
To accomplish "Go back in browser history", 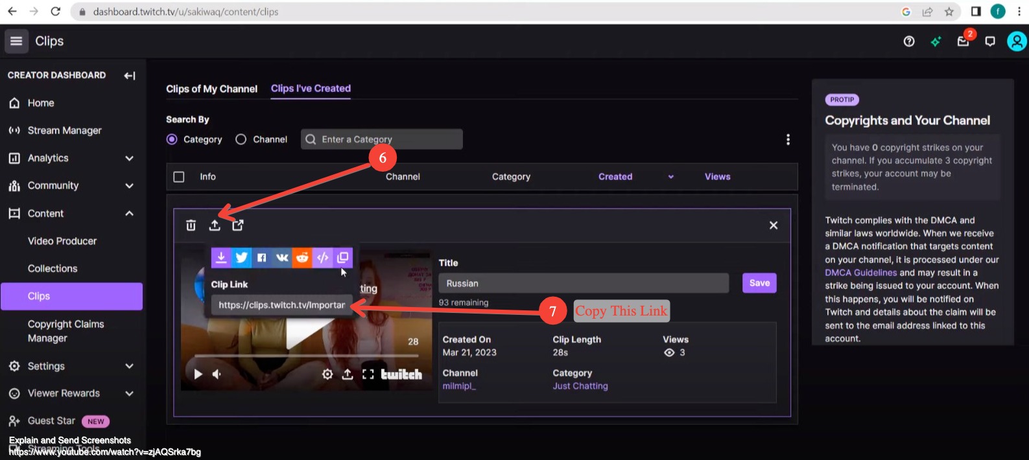I will point(12,12).
